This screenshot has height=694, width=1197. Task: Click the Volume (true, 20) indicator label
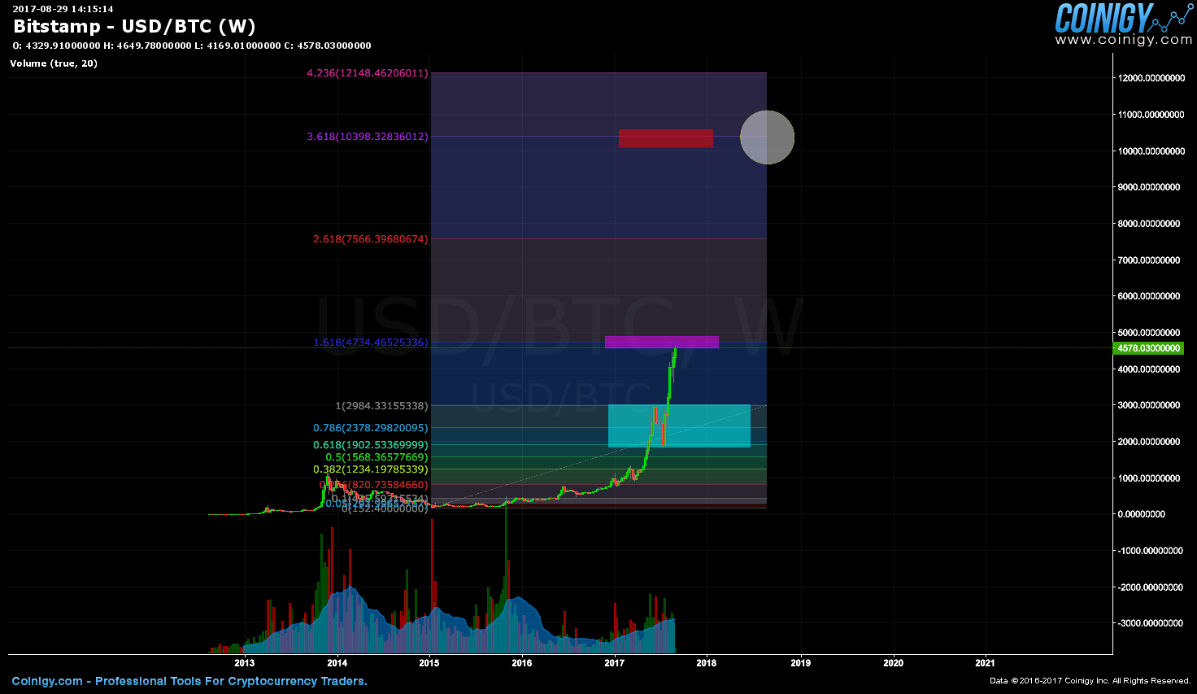click(x=54, y=63)
